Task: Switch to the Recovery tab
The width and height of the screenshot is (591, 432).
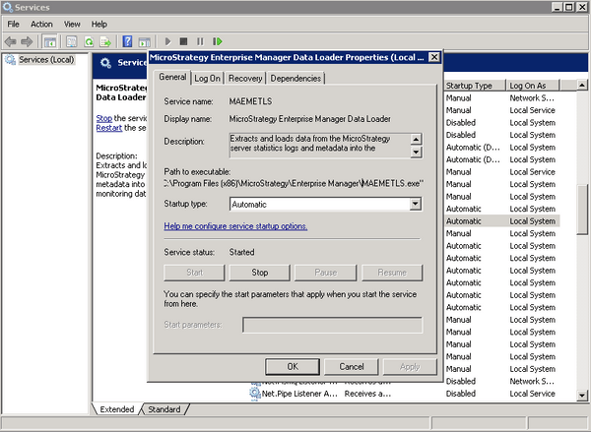Action: point(245,79)
